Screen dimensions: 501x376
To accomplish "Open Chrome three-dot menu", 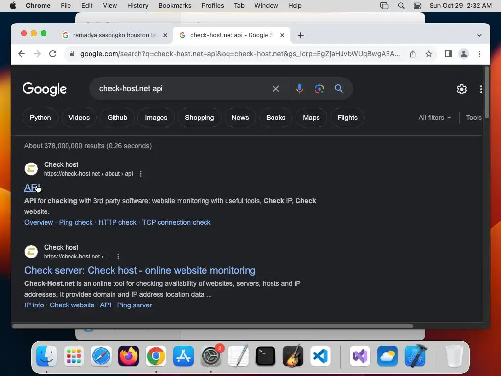I will click(479, 54).
